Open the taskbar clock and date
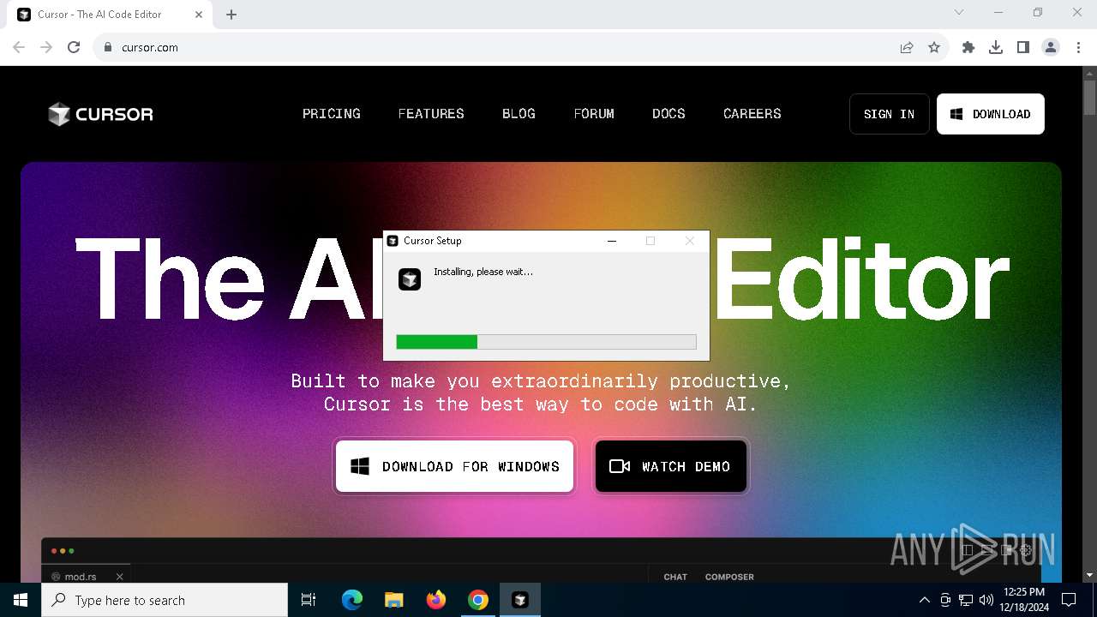Screen dimensions: 1097x617 [x=1023, y=600]
